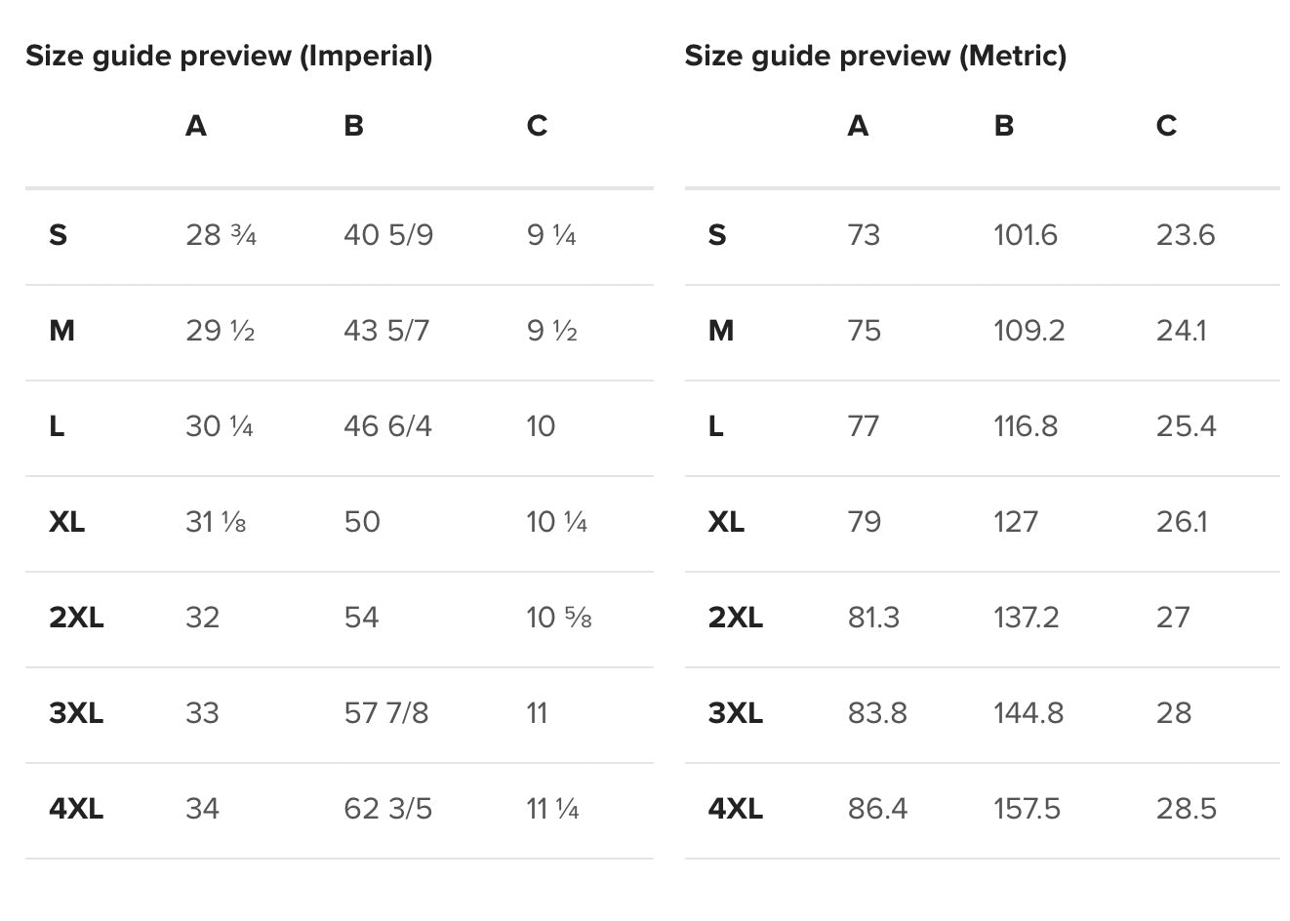This screenshot has width=1290, height=921.
Task: Select the 57 7/8 measurement
Action: (x=385, y=713)
